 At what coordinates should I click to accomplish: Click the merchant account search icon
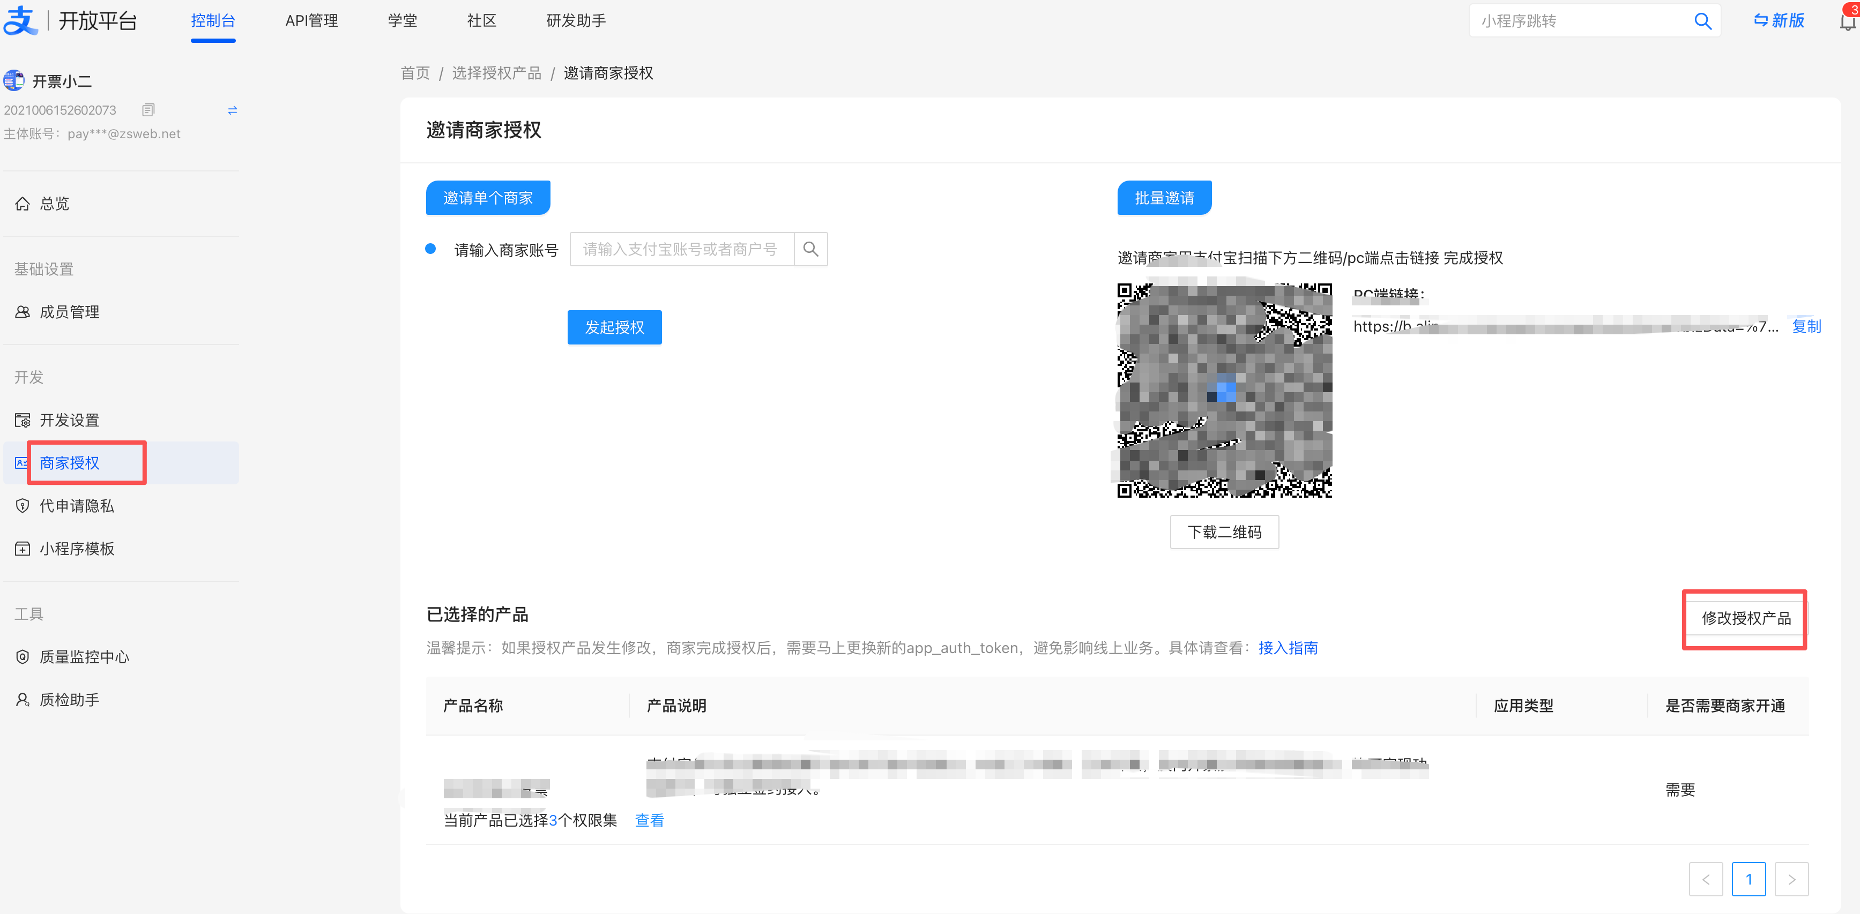pyautogui.click(x=810, y=249)
